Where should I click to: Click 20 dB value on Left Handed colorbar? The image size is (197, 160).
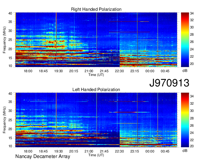point(192,146)
